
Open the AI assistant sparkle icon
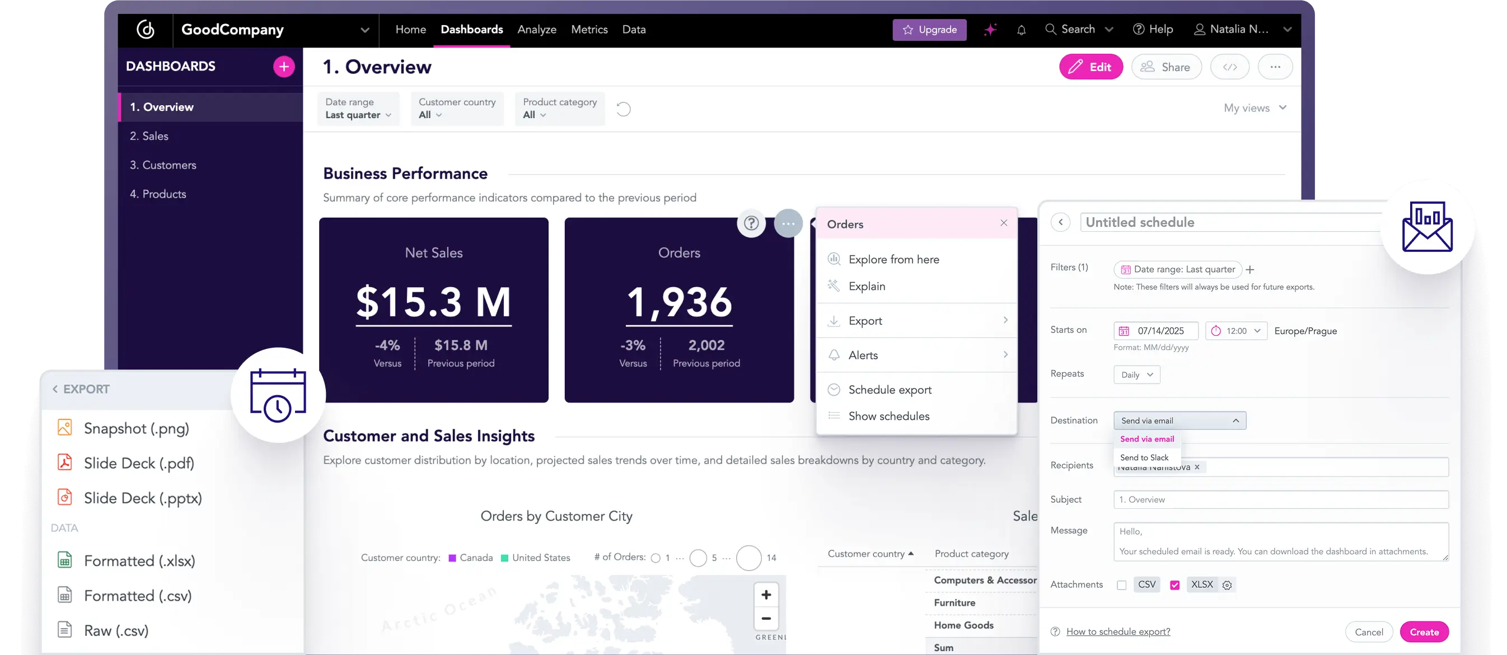tap(990, 29)
